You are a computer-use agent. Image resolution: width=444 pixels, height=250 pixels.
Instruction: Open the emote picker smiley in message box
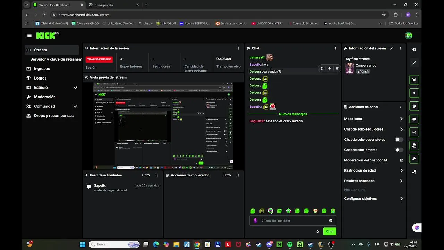coord(331,220)
